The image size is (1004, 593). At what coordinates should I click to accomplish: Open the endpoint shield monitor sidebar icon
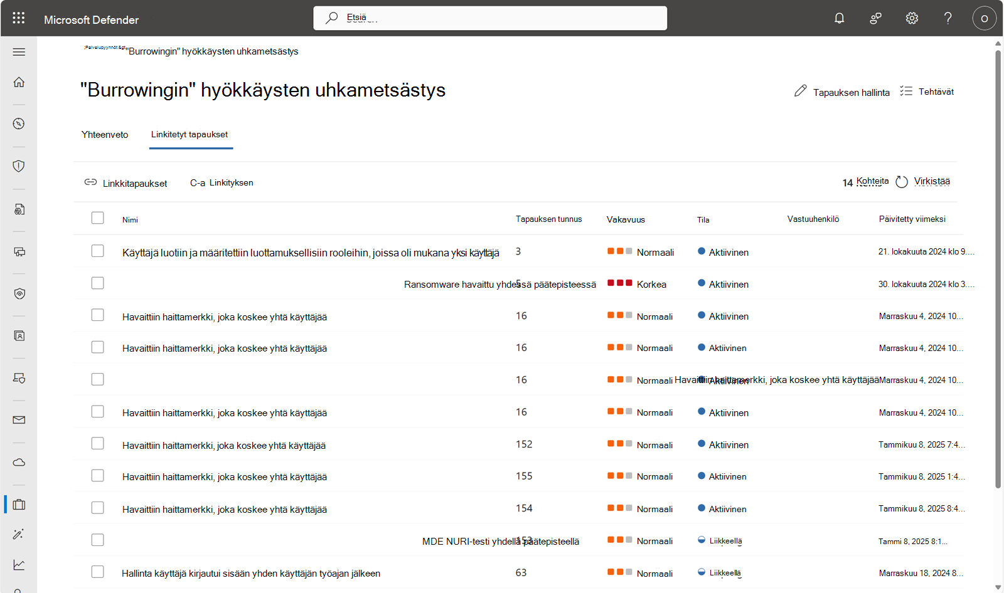19,378
